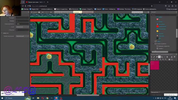Viewport: 178px width, 100px height.
Task: Collapse the Эффекты section
Action: (2, 33)
